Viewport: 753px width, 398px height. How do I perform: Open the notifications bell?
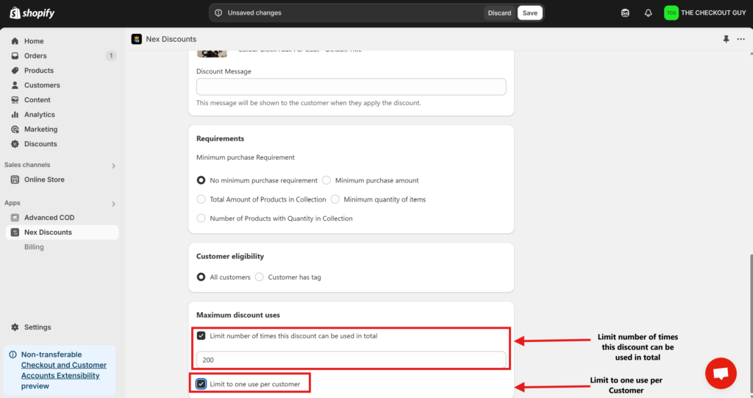(x=649, y=13)
